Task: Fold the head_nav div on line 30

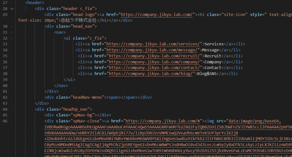Action: pyautogui.click(x=12, y=27)
